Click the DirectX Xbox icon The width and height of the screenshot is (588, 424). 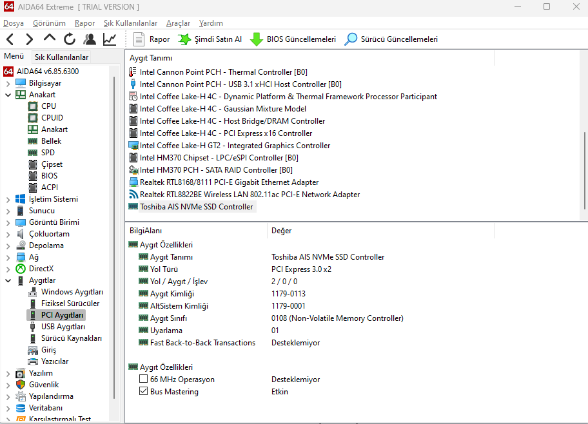click(x=21, y=269)
